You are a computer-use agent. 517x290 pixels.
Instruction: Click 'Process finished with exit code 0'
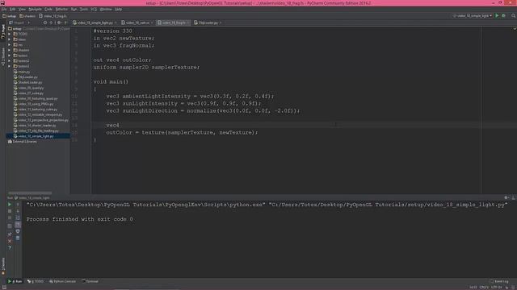(79, 219)
